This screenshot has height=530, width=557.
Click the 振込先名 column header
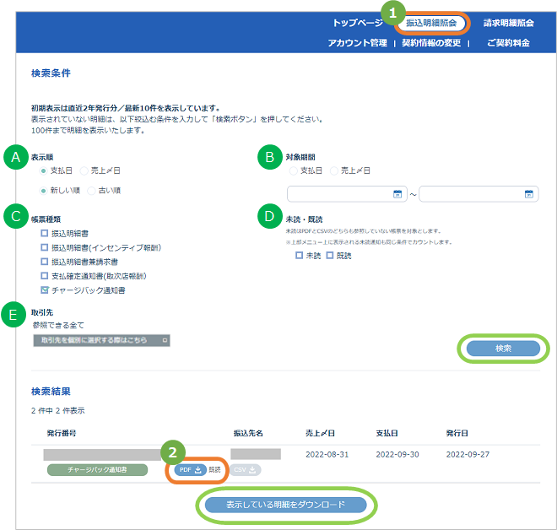(x=248, y=434)
